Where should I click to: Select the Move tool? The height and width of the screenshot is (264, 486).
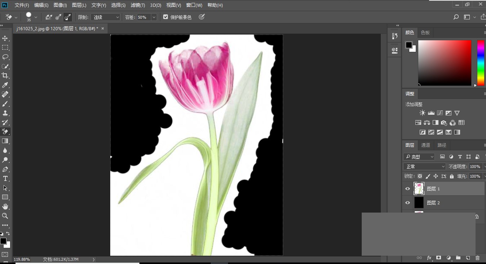(x=5, y=38)
